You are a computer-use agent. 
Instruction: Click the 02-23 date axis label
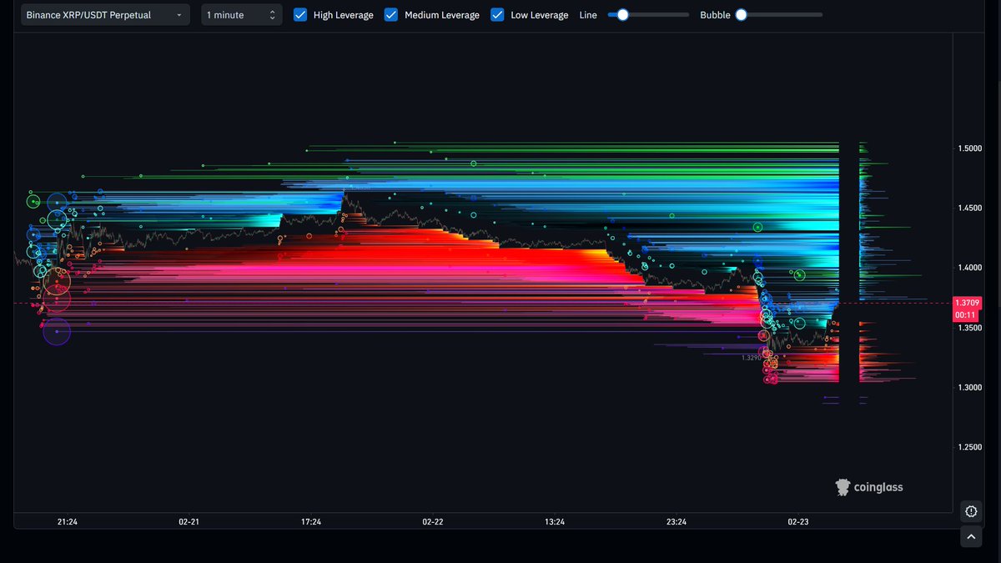[x=798, y=522]
